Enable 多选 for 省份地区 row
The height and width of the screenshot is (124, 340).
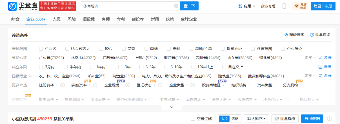[x=325, y=58]
